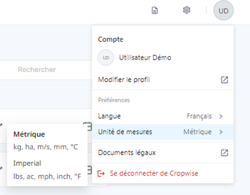The height and width of the screenshot is (195, 250).
Task: Click the Rechercher search field
Action: [x=46, y=70]
